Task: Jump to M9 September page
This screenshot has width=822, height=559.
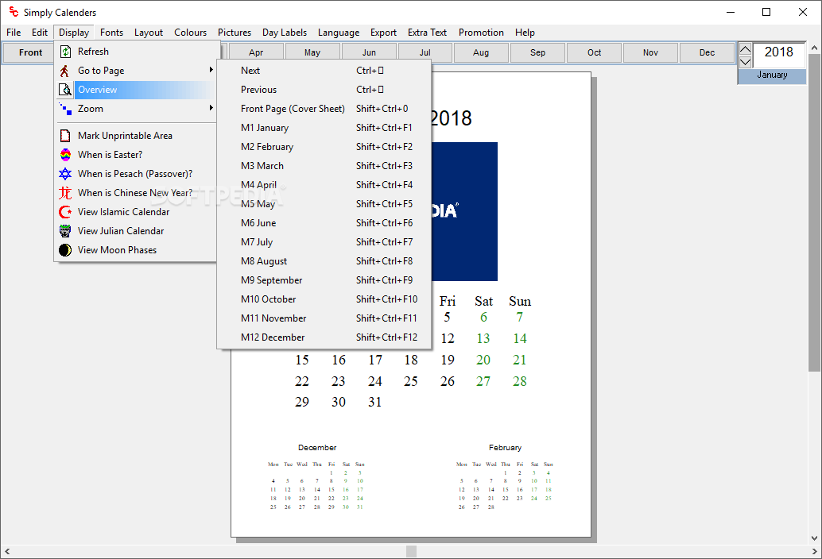Action: [x=324, y=280]
